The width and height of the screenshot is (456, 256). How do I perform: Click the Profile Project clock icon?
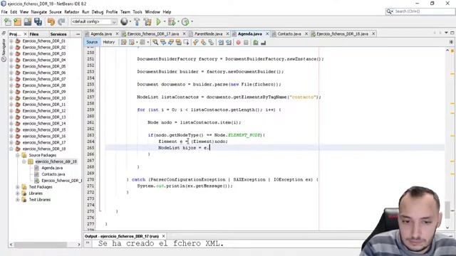[185, 22]
